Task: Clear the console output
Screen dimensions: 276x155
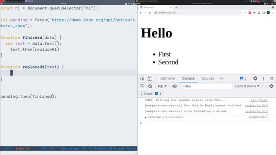Action: pyautogui.click(x=150, y=86)
